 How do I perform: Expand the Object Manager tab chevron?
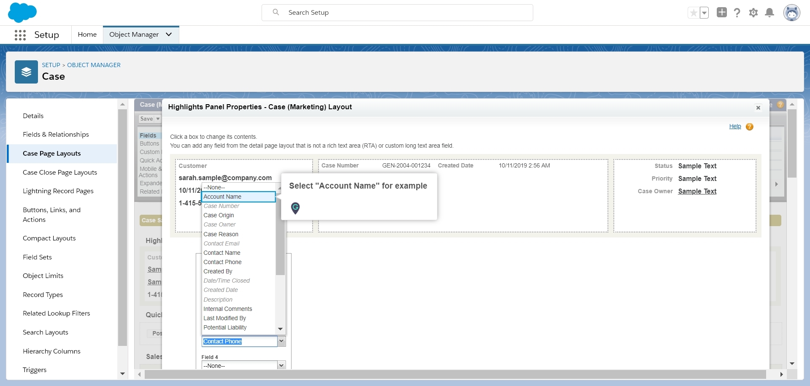coord(169,35)
